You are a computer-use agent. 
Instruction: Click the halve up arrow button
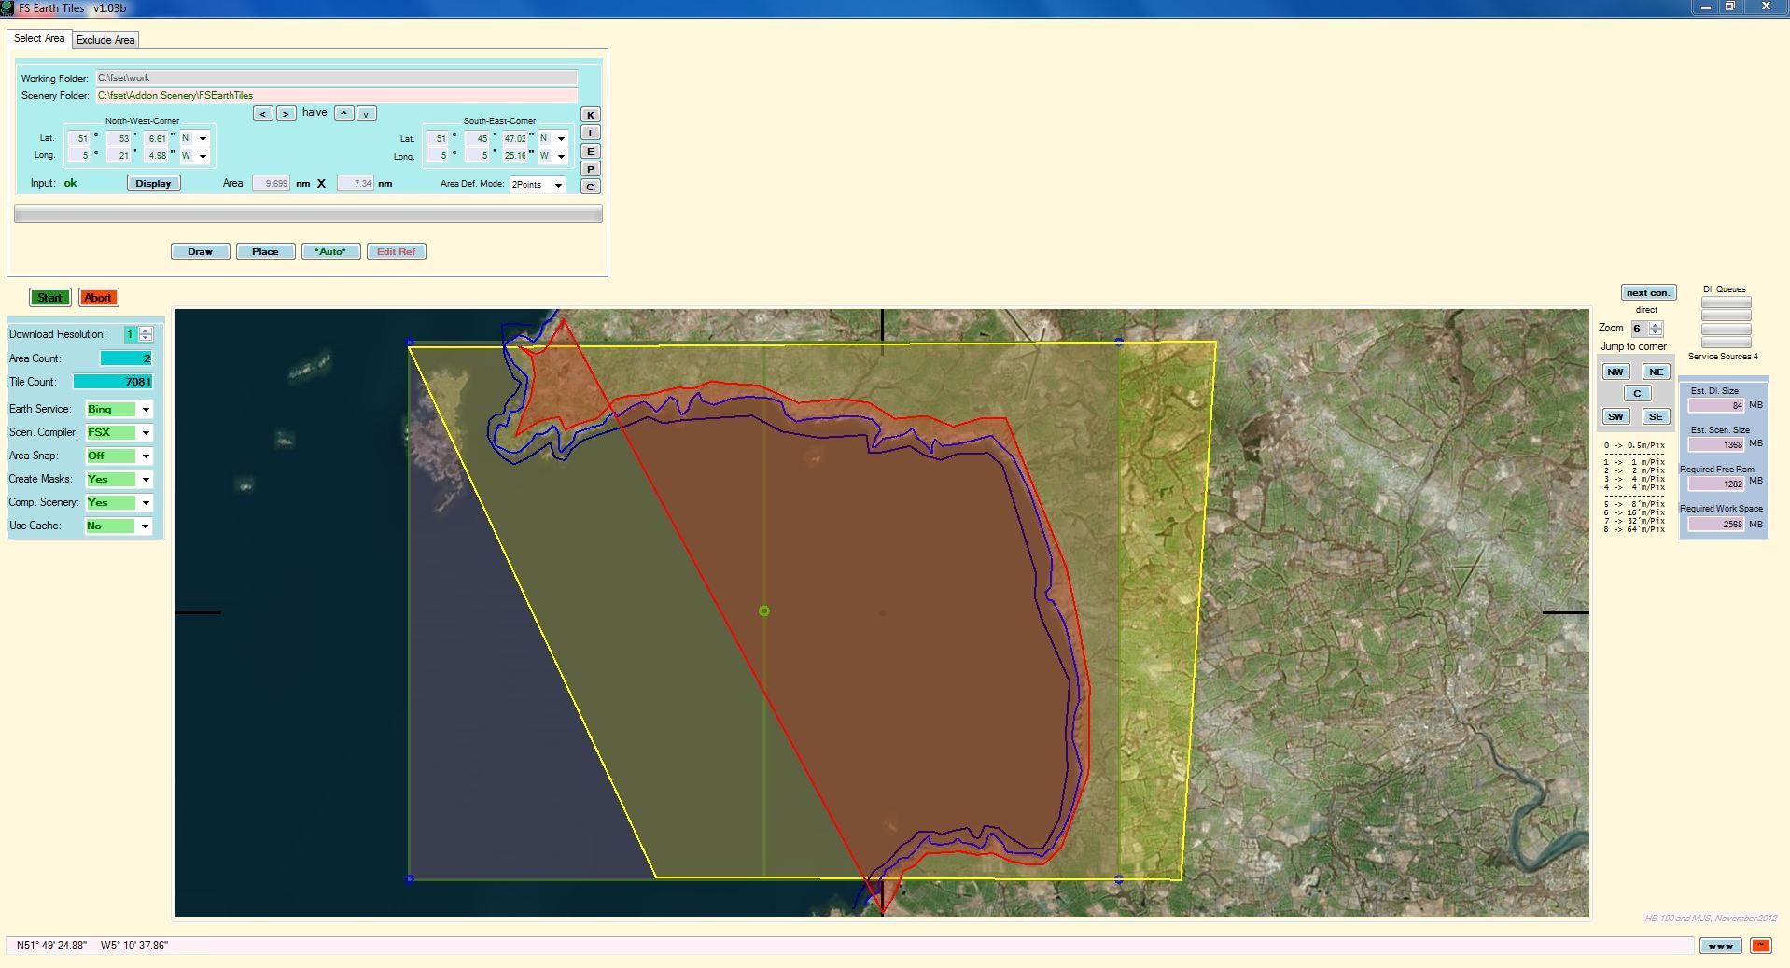pyautogui.click(x=343, y=114)
